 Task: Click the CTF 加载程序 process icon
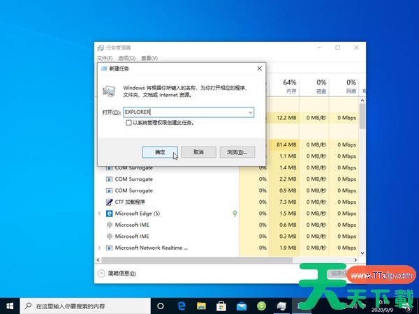point(110,202)
